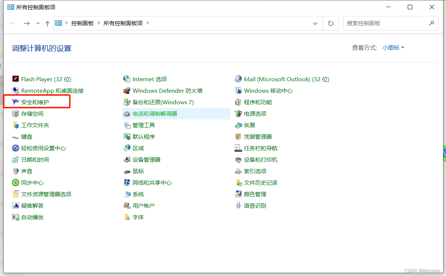The height and width of the screenshot is (276, 446).
Task: Click the title bar window icon
Action: (10, 7)
